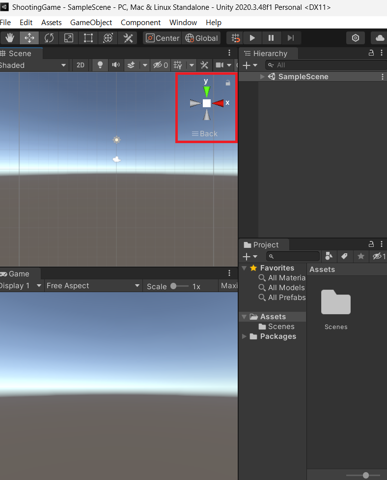Image resolution: width=387 pixels, height=480 pixels.
Task: Focus the Project search field
Action: [293, 257]
